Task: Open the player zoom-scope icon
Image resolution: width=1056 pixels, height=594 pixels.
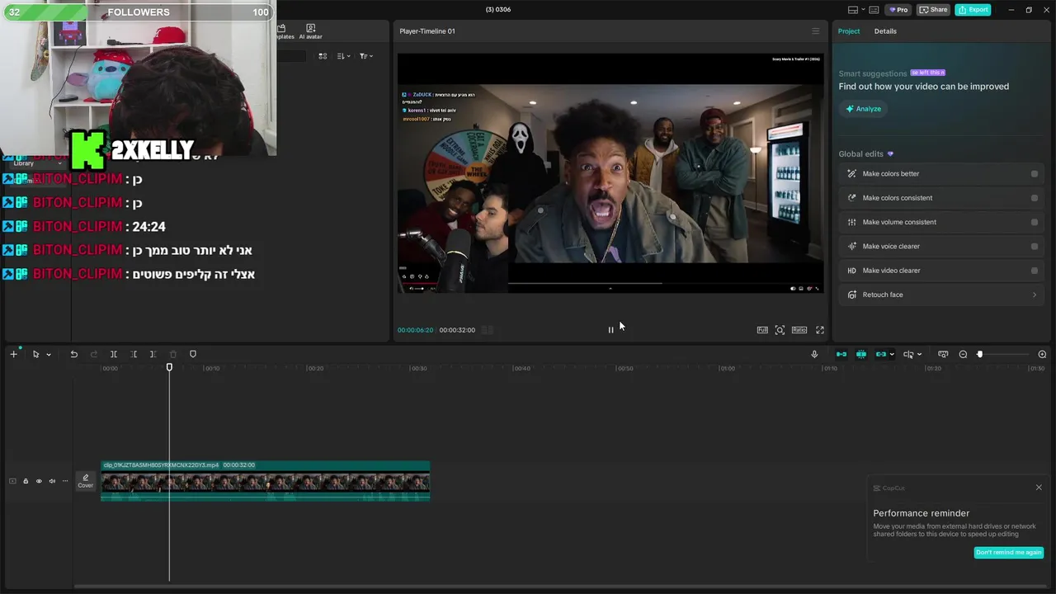Action: pyautogui.click(x=780, y=330)
